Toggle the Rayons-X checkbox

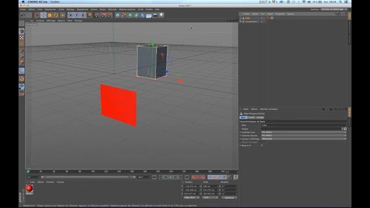tap(262, 146)
